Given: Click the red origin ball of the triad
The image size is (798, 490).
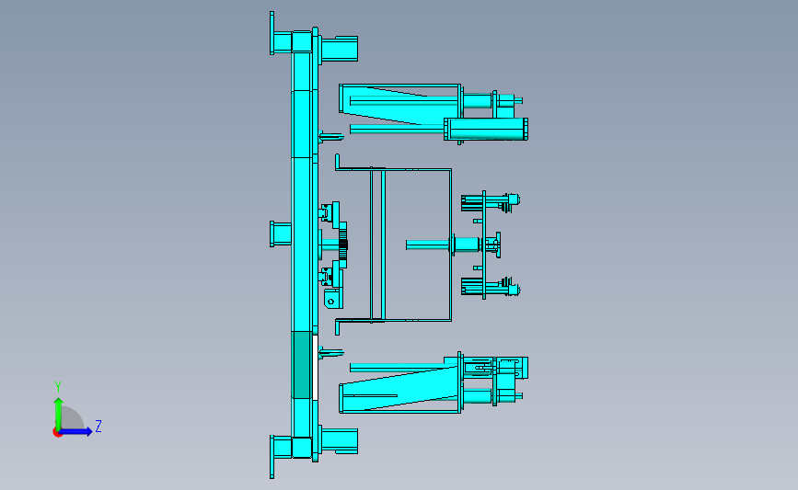Looking at the screenshot, I should point(57,433).
